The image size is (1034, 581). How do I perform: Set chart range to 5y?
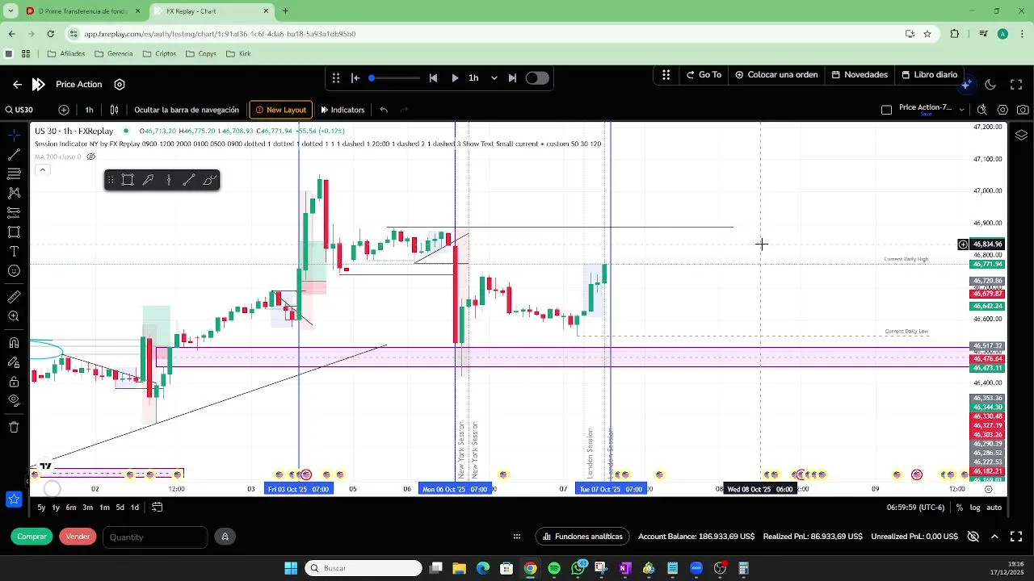click(x=41, y=508)
